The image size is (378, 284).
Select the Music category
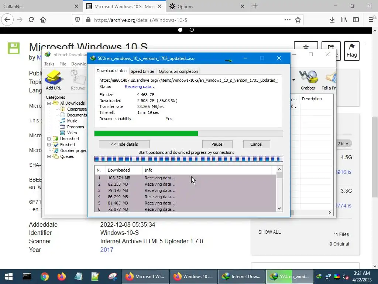[x=72, y=121]
